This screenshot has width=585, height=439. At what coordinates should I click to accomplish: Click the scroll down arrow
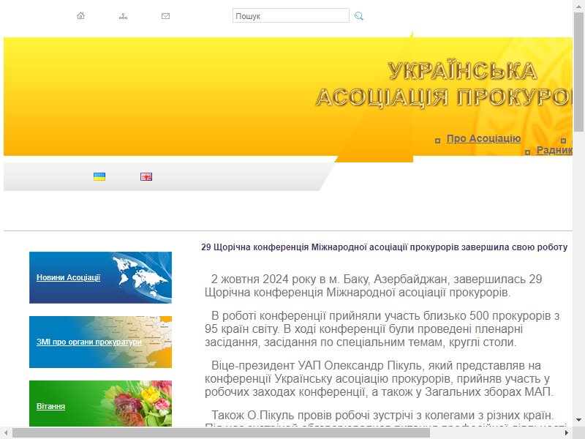click(x=579, y=420)
